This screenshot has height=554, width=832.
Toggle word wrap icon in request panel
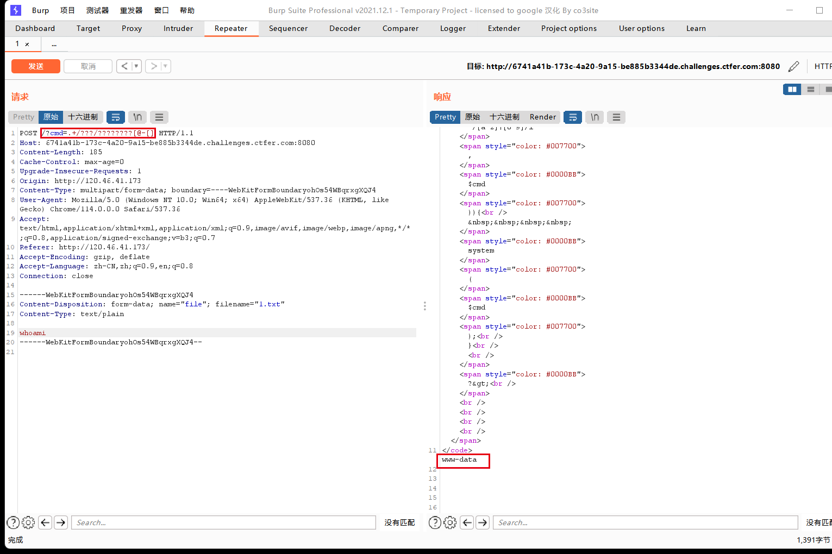pyautogui.click(x=116, y=117)
